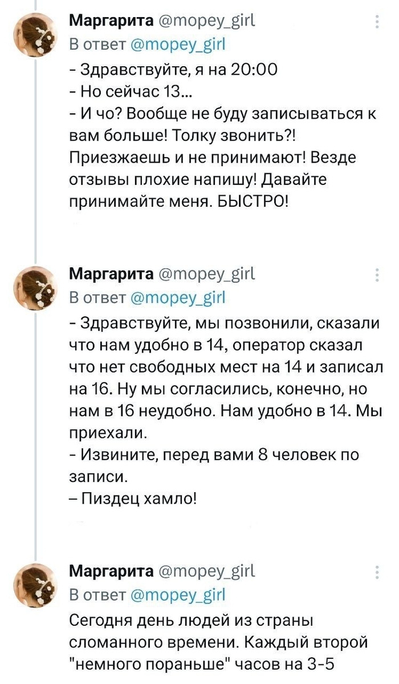Screen dimensions: 399x684
Task: Click the avatar beside the "я на 20:00" tweet
Action: point(36,34)
